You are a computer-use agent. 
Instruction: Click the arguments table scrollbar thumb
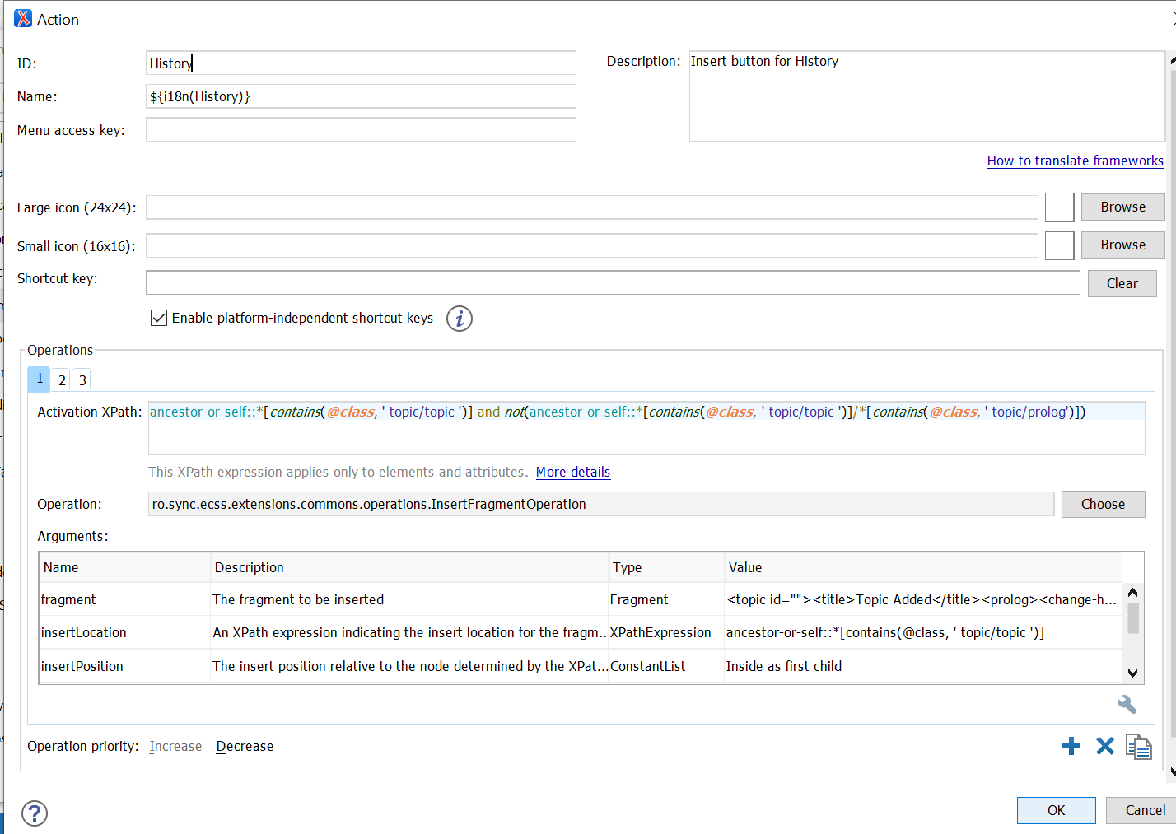tap(1132, 618)
